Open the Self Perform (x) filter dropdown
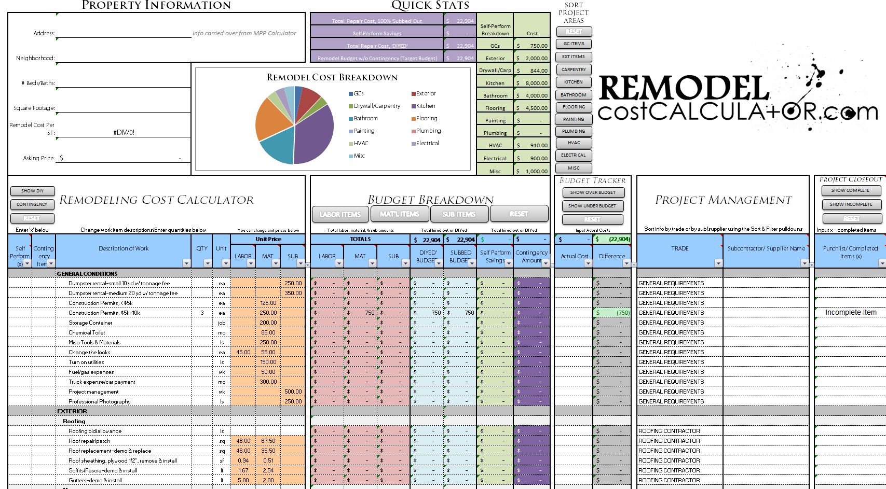886x489 pixels. point(28,263)
